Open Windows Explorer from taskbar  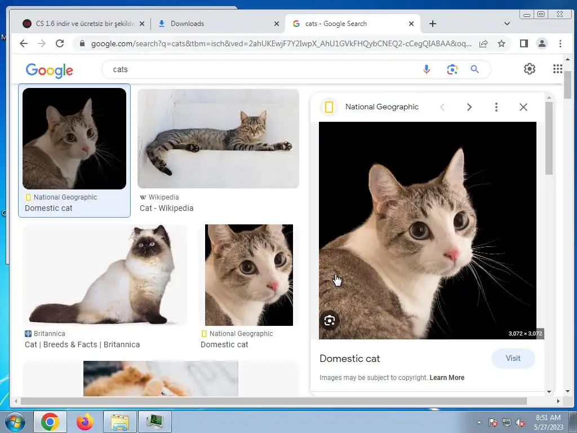120,422
